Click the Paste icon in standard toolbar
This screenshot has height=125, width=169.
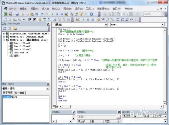[32, 14]
